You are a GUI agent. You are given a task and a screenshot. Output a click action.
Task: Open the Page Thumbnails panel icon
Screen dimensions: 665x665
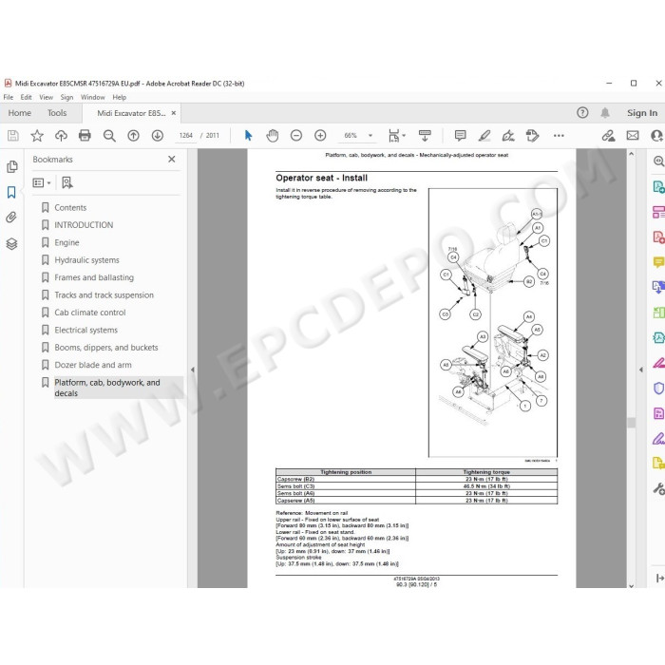point(11,166)
